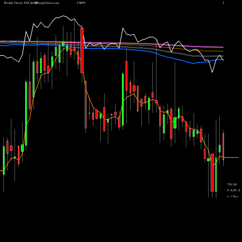Viewport: 242px width, 242px height.
Task: Select the wide red candle at the chart's lowest point
Action: [x=212, y=172]
